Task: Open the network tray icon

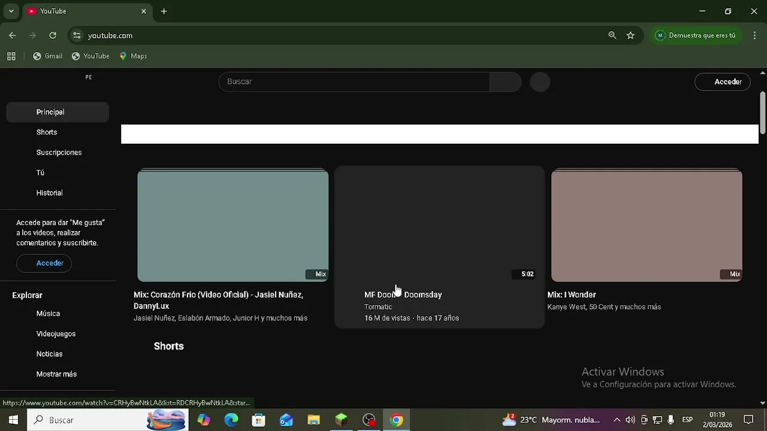Action: click(657, 420)
